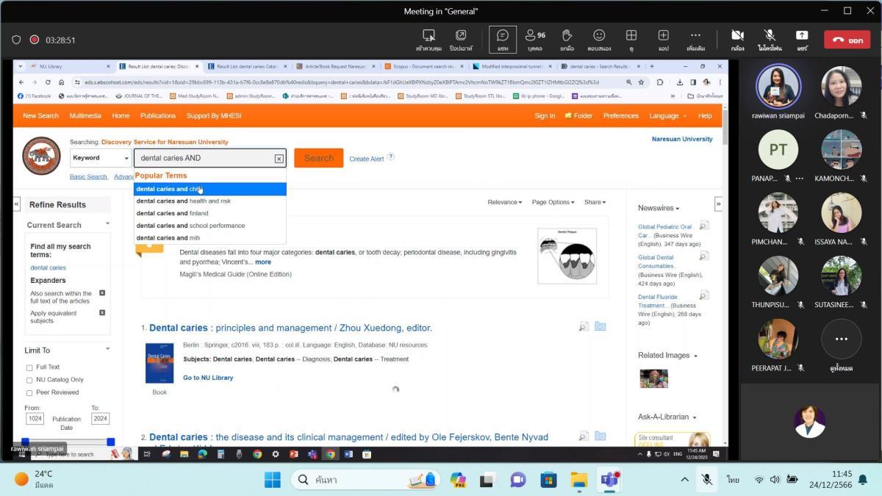The image size is (882, 496).
Task: Open the Support By MHESI menu item
Action: point(214,115)
